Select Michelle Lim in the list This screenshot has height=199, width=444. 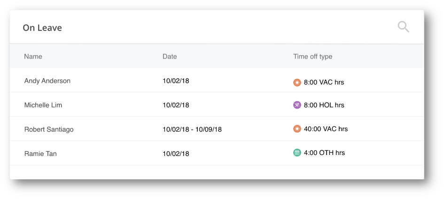coord(43,105)
